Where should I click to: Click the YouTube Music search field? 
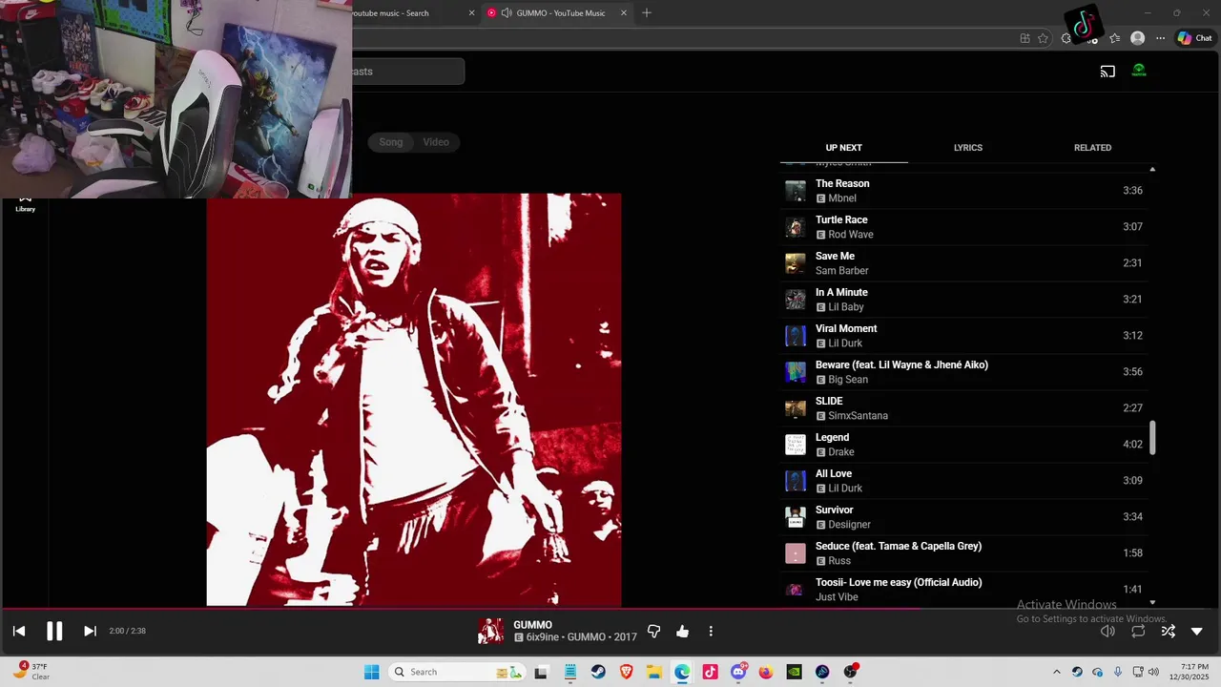tap(408, 72)
